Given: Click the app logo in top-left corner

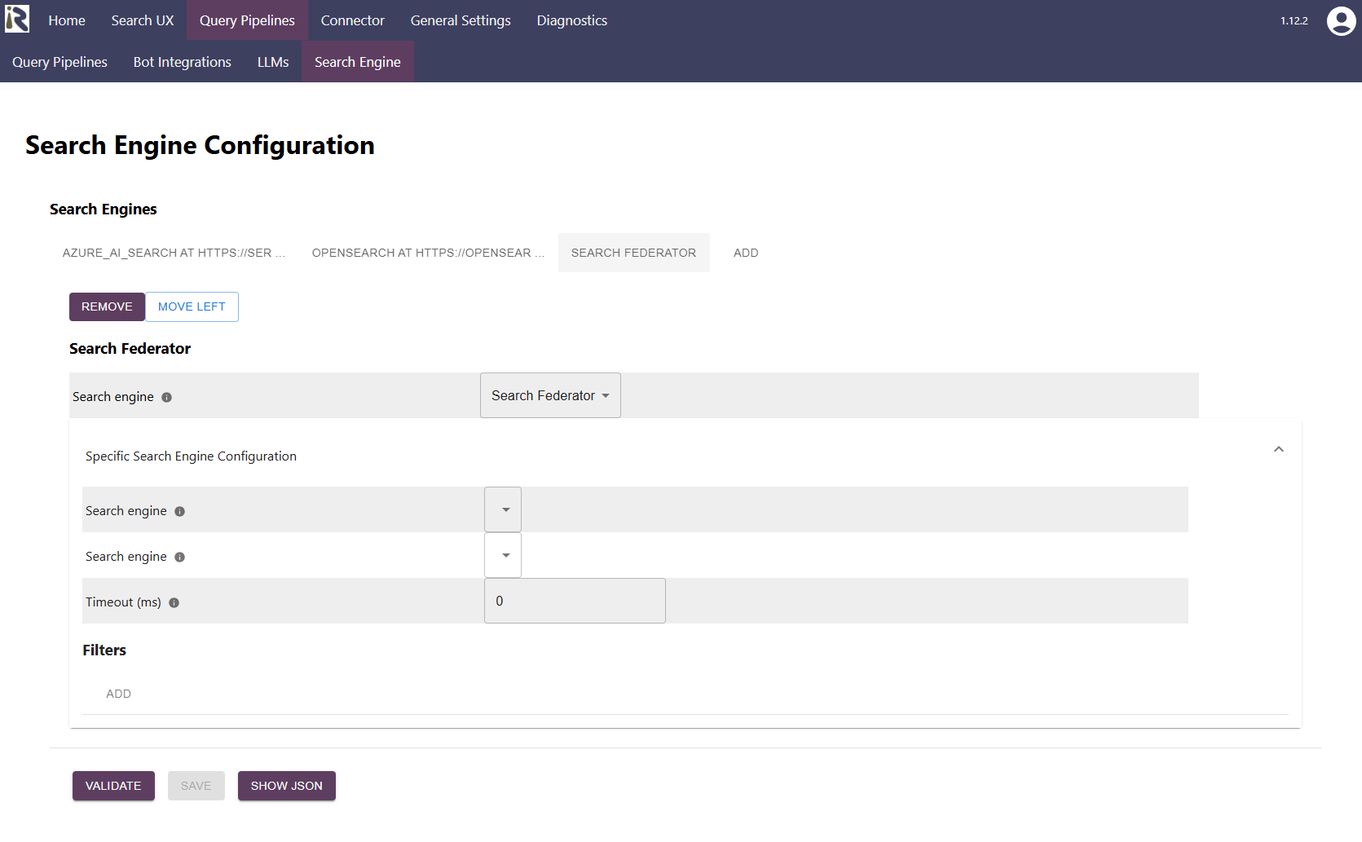Looking at the screenshot, I should [17, 20].
